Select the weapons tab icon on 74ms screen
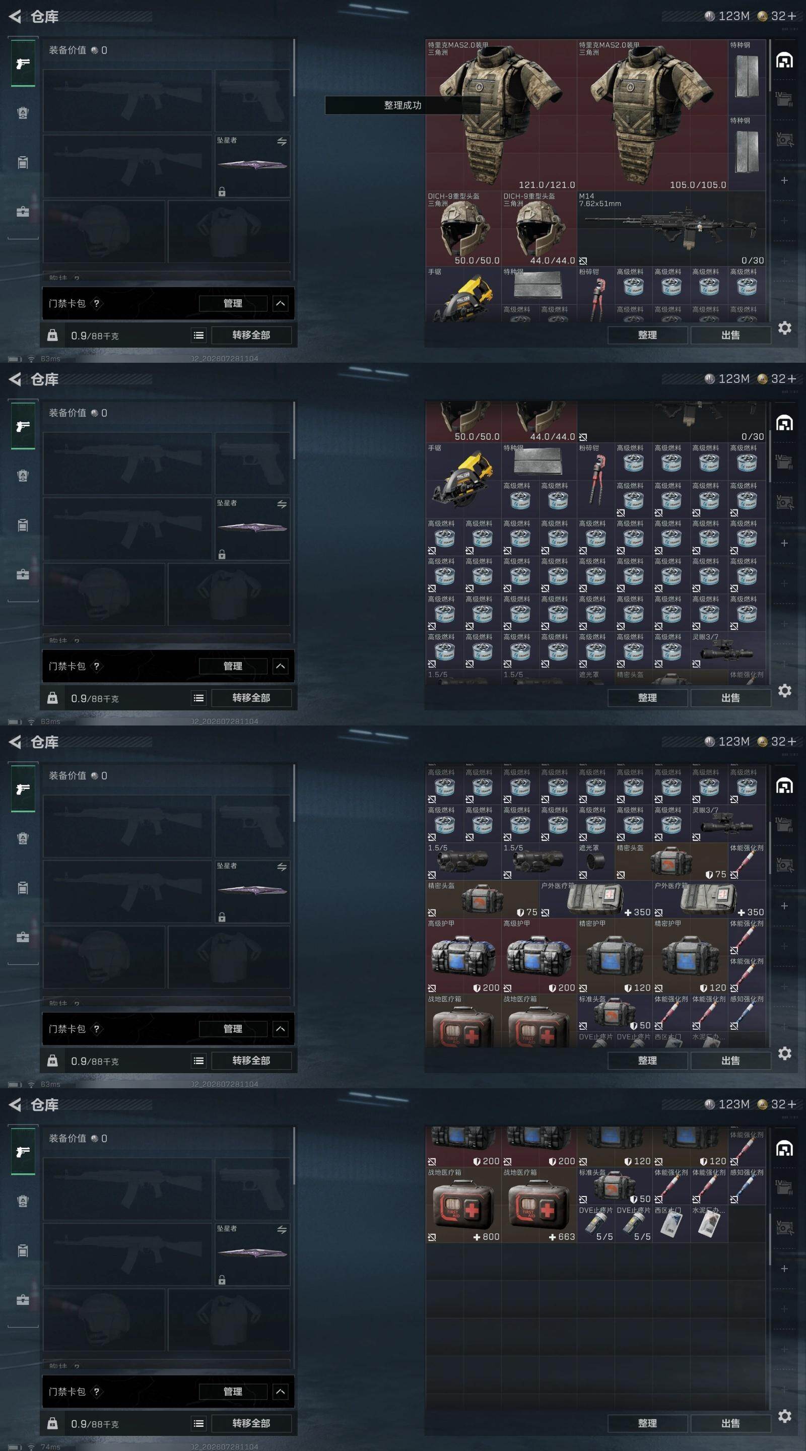 click(x=23, y=1151)
